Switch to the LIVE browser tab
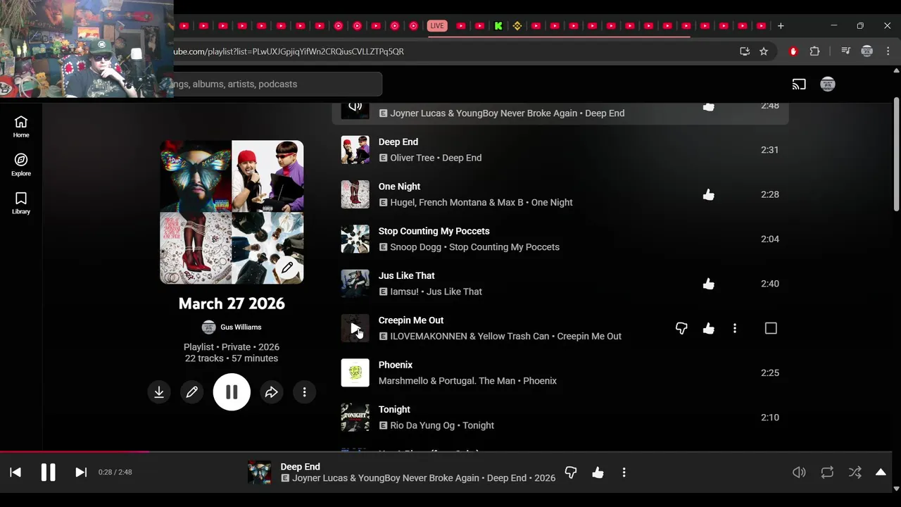 [x=437, y=26]
